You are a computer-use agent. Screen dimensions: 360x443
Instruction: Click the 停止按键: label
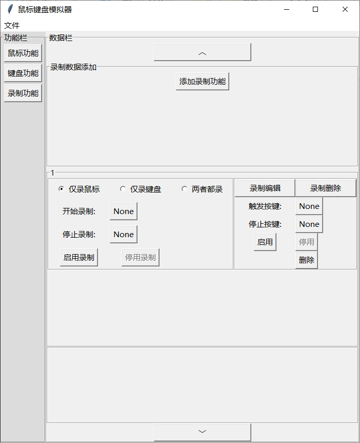point(265,224)
